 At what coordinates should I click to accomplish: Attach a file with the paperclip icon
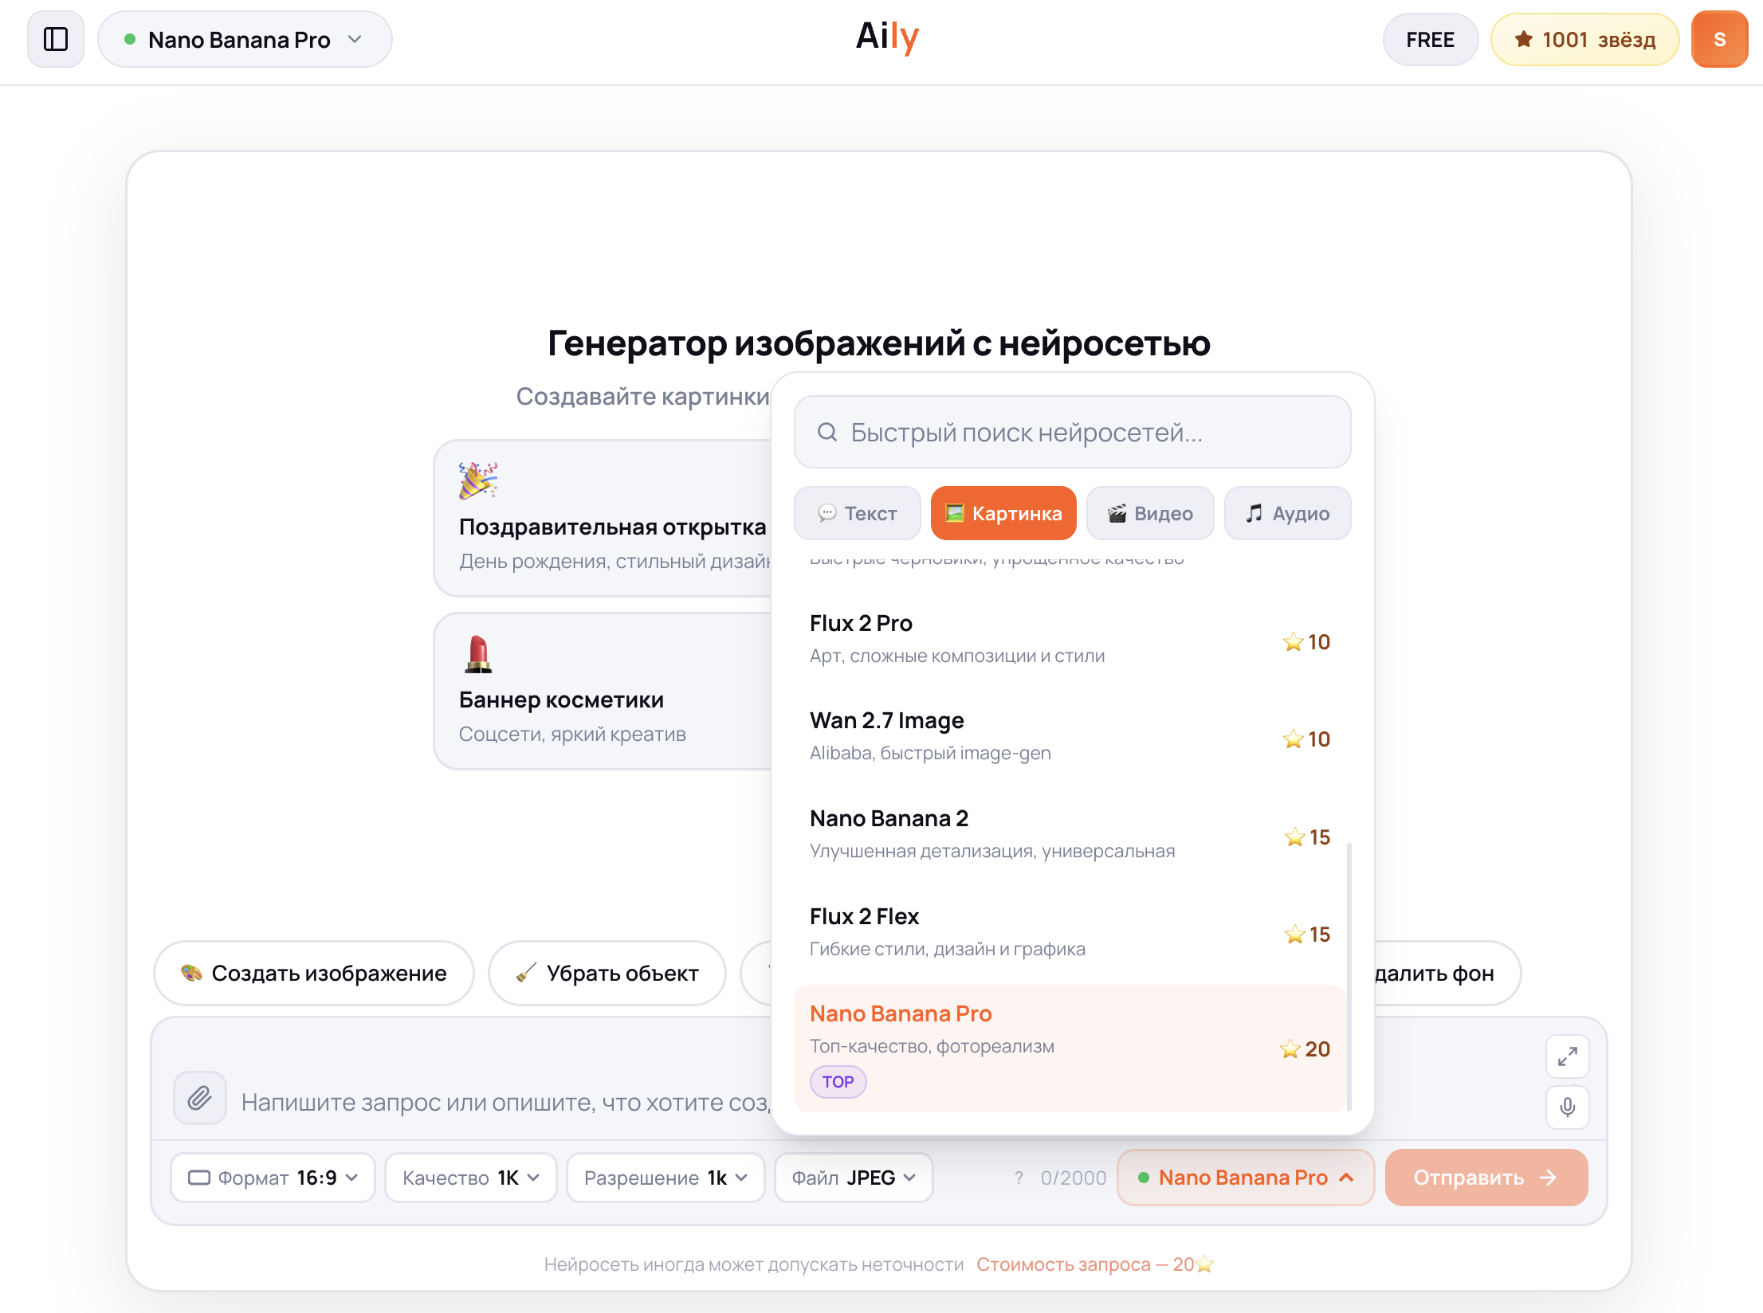click(x=200, y=1098)
